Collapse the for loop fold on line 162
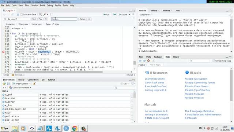This screenshot has height=132, width=234. 11,34
